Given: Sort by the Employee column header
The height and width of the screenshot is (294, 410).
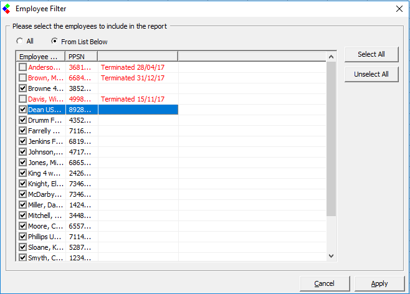Looking at the screenshot, I should coord(40,57).
